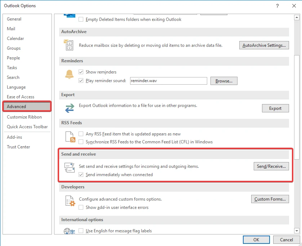Viewport: 302px width, 246px height.
Task: Click the scrollbar down arrow
Action: click(x=297, y=231)
